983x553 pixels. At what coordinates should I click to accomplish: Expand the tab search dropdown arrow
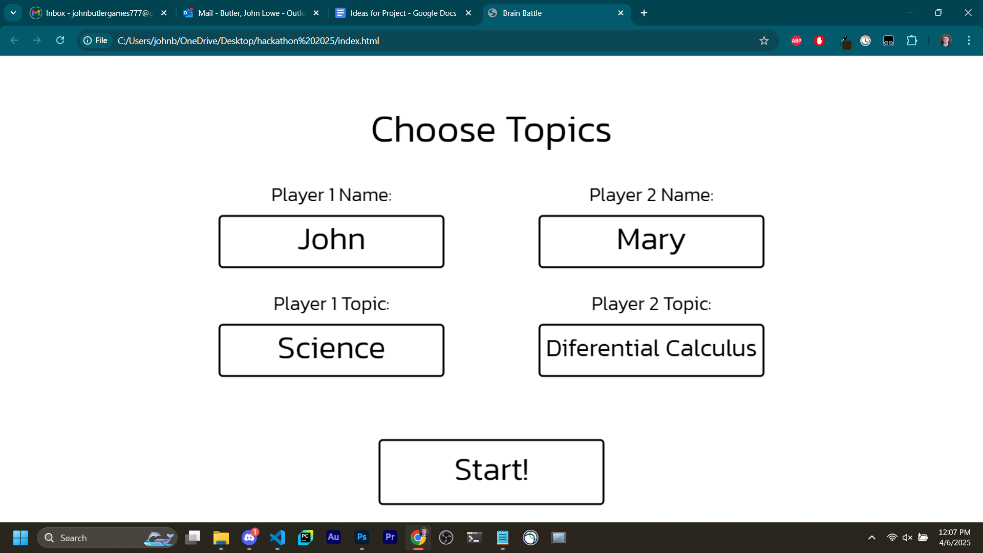(13, 13)
